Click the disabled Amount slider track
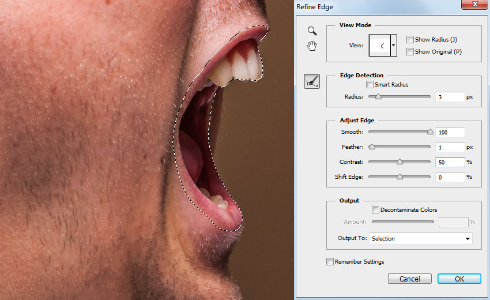Screen dimensions: 490x300 [403, 222]
